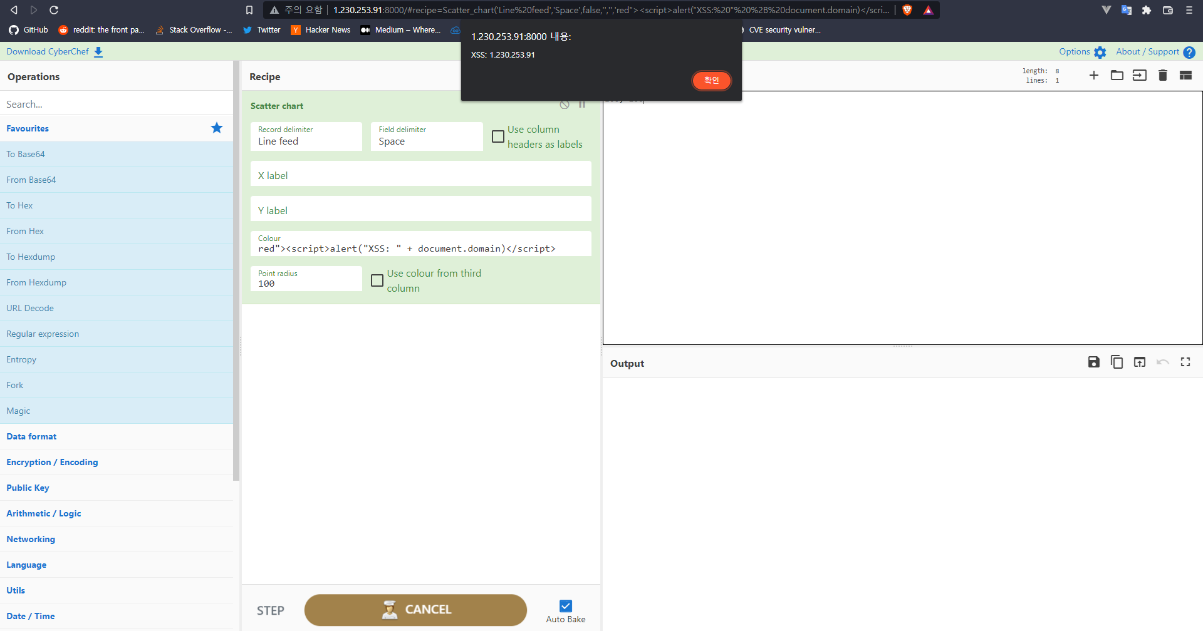Select the From Base64 operation
1203x631 pixels.
117,180
